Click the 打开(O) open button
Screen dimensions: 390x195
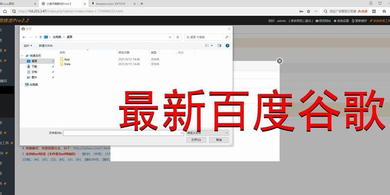[x=196, y=140]
